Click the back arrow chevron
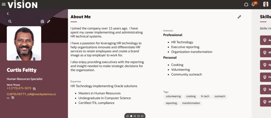 pos(8,14)
